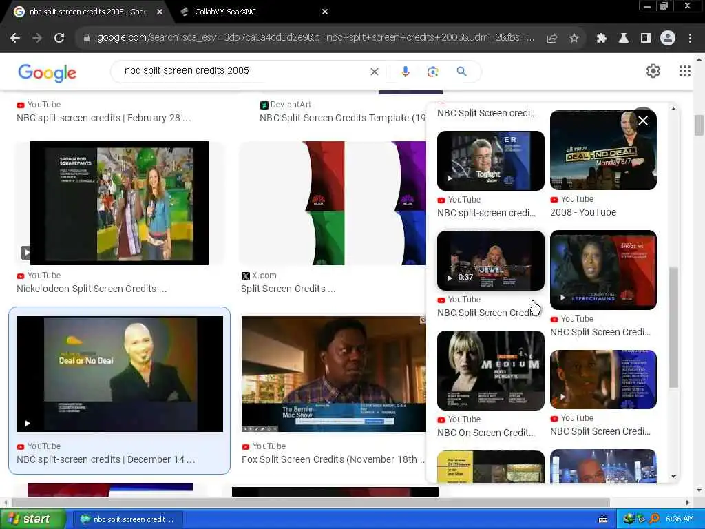Open NBC On Screen Credit... title link

486,433
